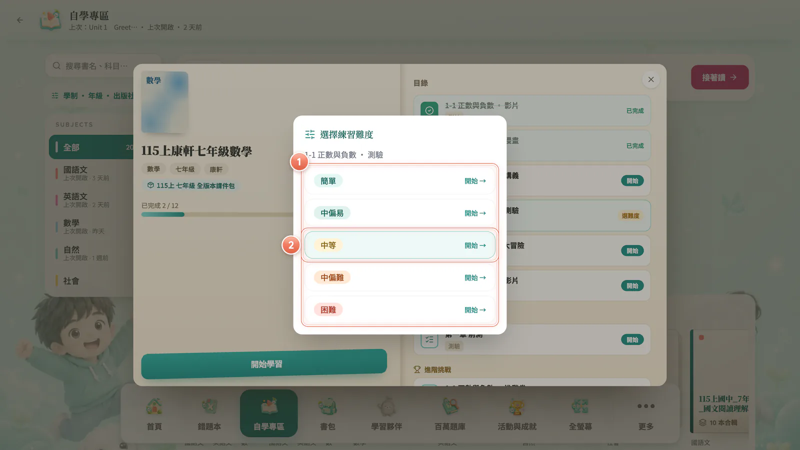Select the 數學 subject in sidebar
Screen dimensions: 800x450
pyautogui.click(x=91, y=226)
